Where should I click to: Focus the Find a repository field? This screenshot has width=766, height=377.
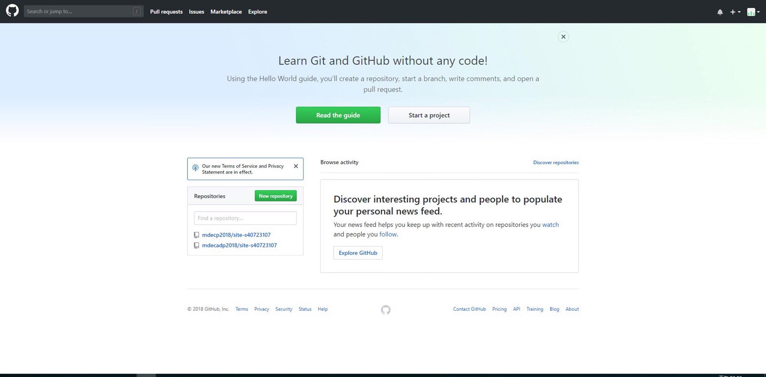tap(245, 218)
